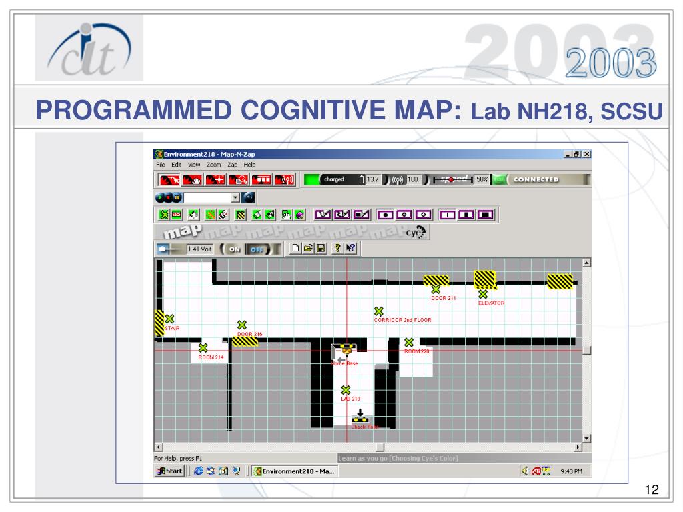Select the green X hot-point tool
Image resolution: width=683 pixels, height=512 pixels.
tap(164, 215)
